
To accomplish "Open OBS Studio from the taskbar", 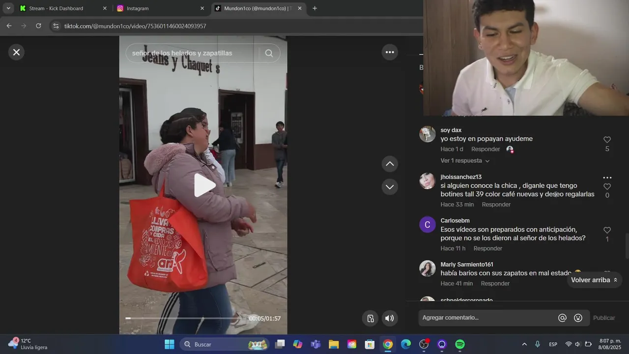I will click(x=424, y=344).
